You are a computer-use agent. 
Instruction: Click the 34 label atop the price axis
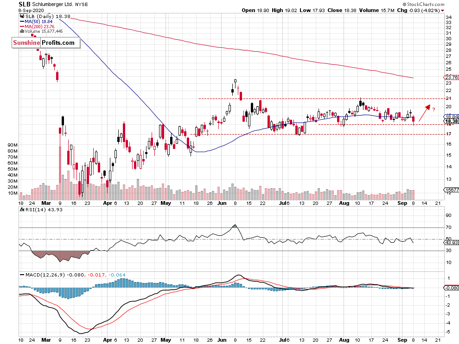(x=448, y=17)
